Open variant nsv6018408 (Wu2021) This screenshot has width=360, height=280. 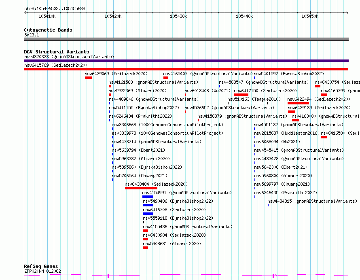[x=208, y=91]
